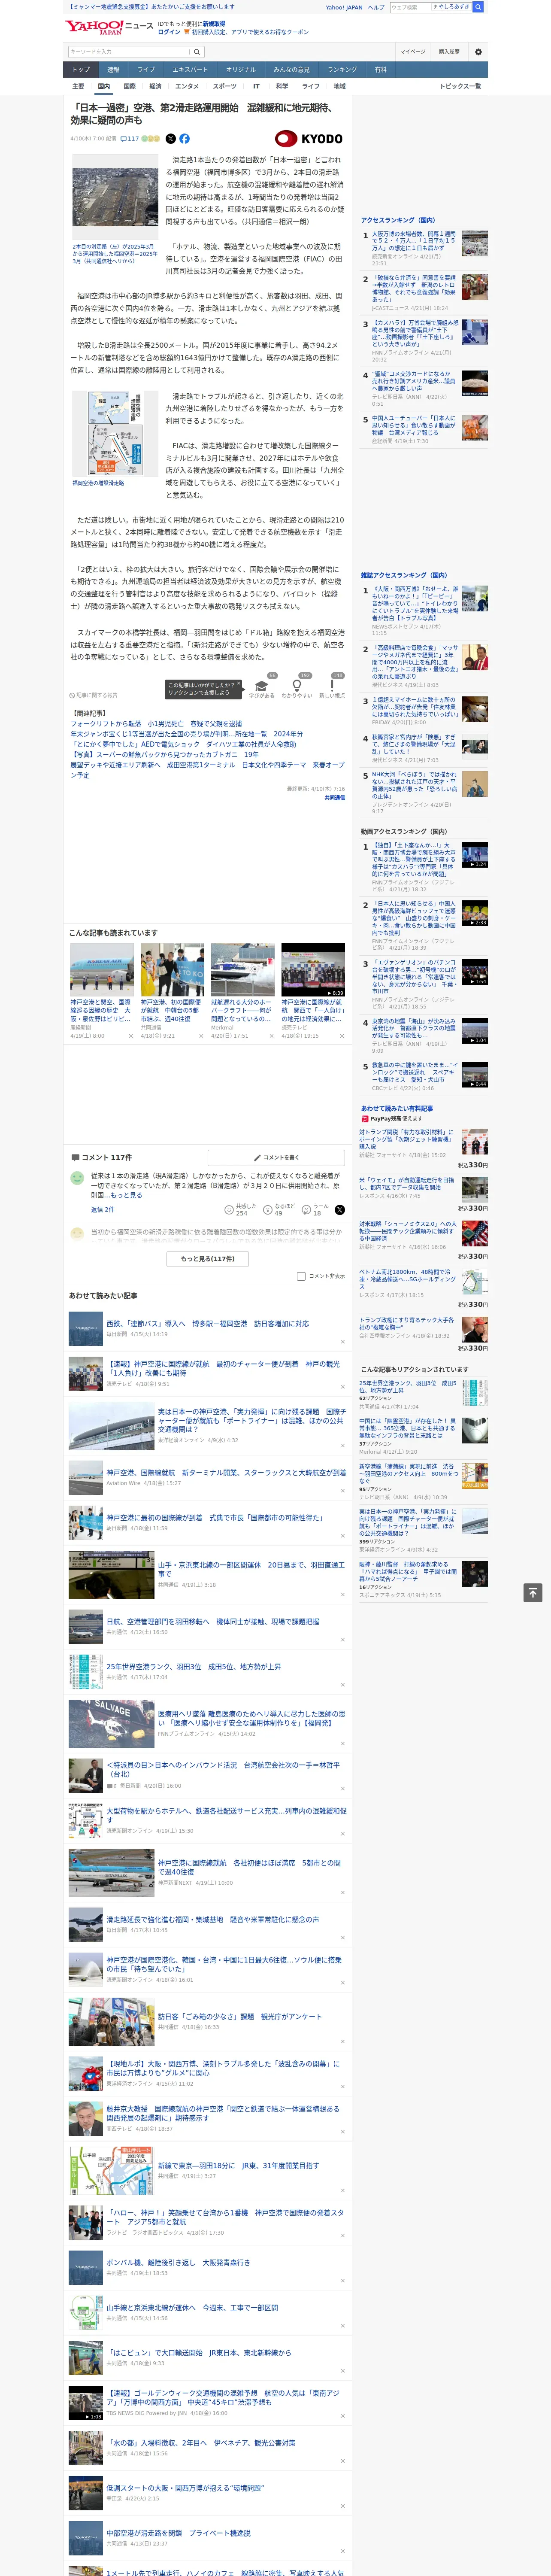
Task: Select ランキング in navigation bar
Action: [342, 70]
